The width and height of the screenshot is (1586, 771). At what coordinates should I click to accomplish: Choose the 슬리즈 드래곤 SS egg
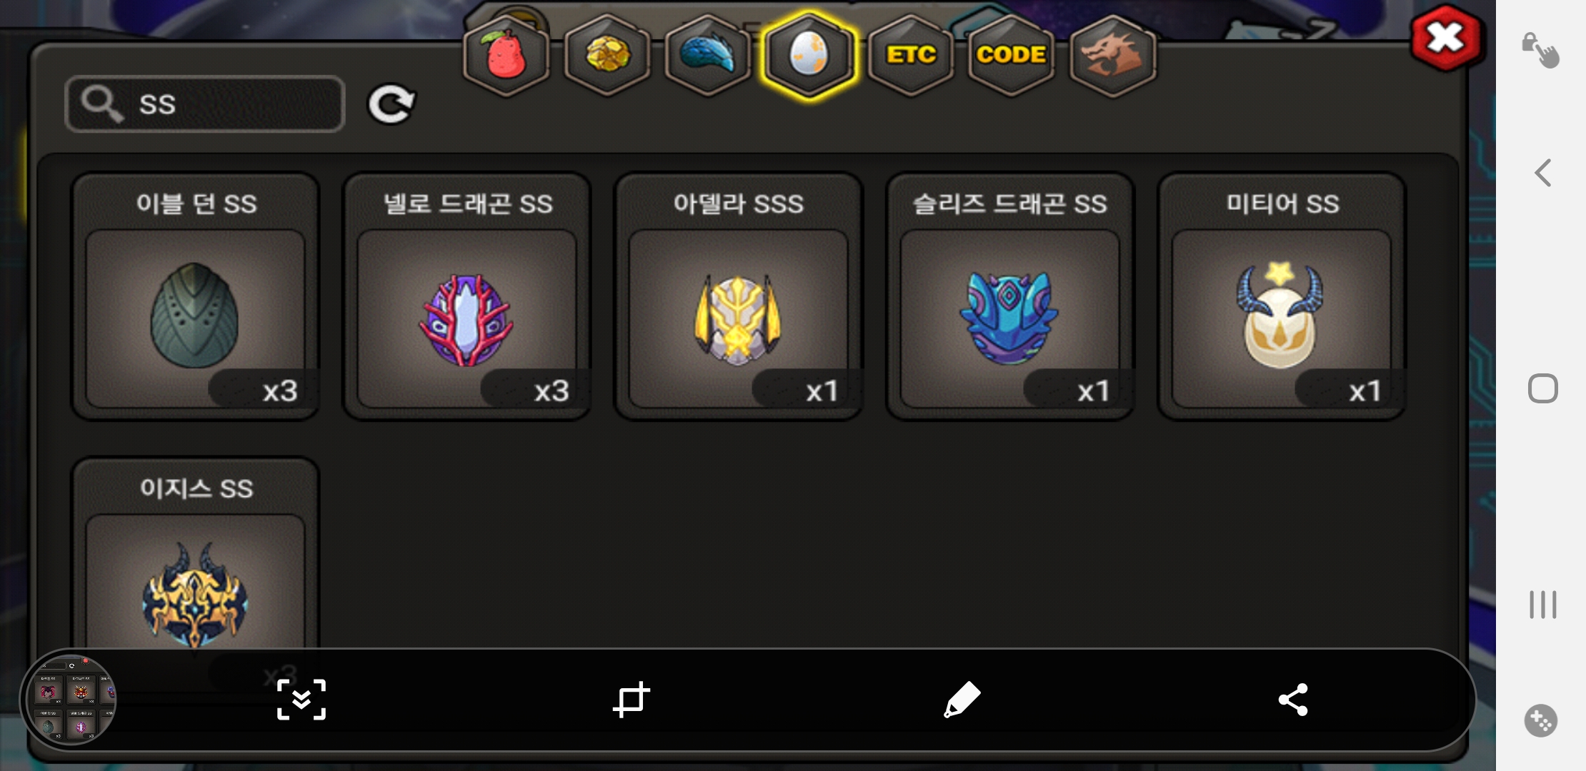click(x=1009, y=297)
